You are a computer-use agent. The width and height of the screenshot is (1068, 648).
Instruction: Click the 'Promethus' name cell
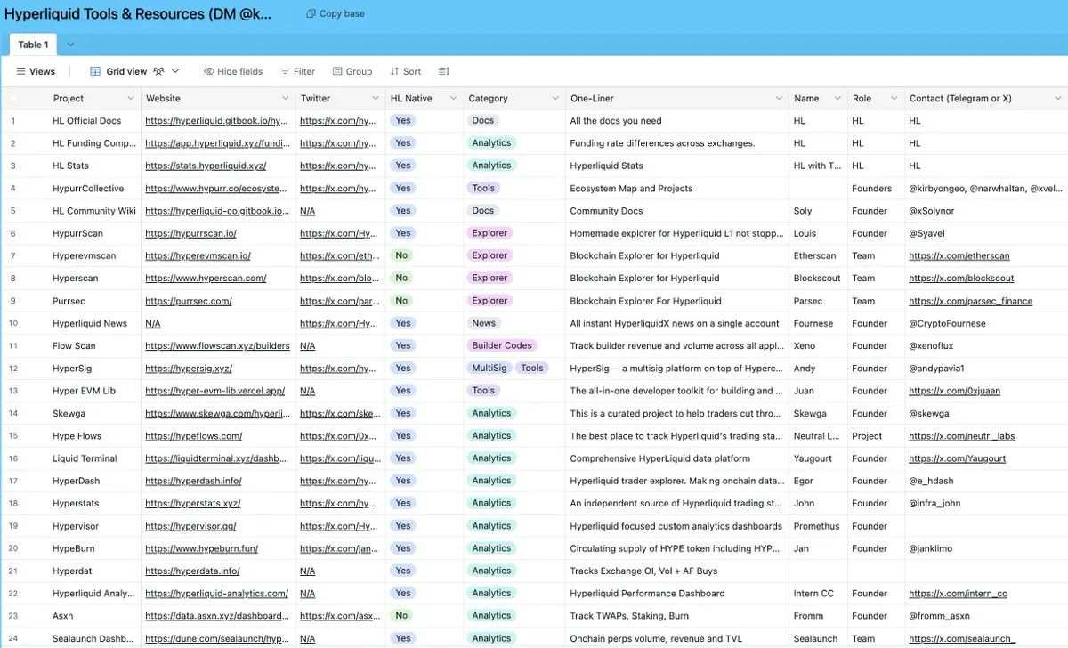[816, 526]
